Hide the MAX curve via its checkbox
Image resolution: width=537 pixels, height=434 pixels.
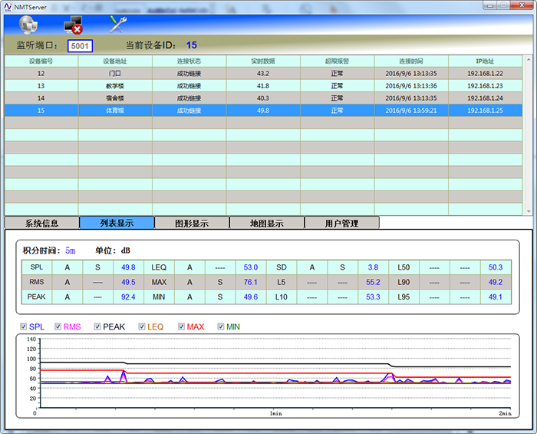(x=181, y=326)
